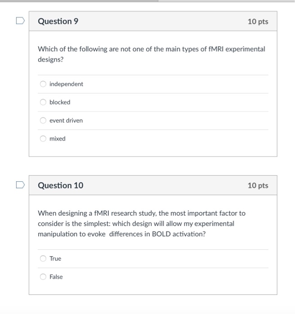Answer False with its radio circle
This screenshot has height=314, width=295.
point(43,277)
